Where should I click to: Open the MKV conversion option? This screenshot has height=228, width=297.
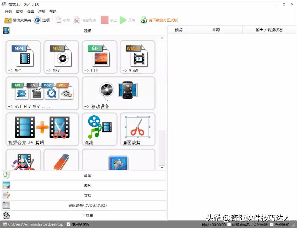(61, 57)
